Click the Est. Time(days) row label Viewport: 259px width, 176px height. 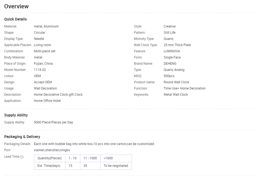click(x=49, y=166)
